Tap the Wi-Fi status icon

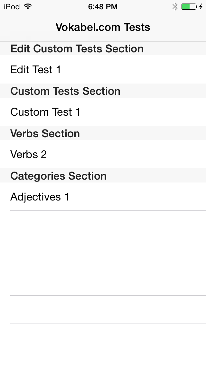point(28,7)
